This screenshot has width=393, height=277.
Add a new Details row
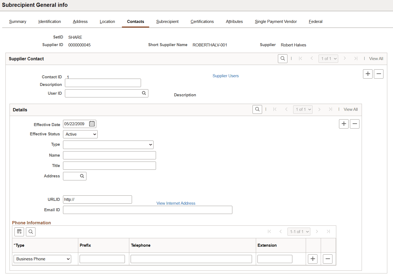[344, 124]
